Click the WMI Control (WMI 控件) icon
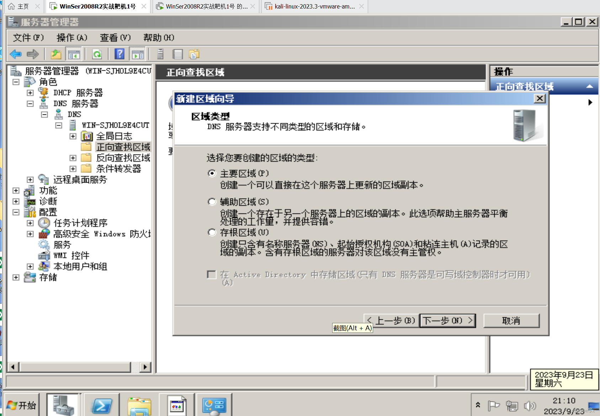This screenshot has height=416, width=600. tap(44, 255)
